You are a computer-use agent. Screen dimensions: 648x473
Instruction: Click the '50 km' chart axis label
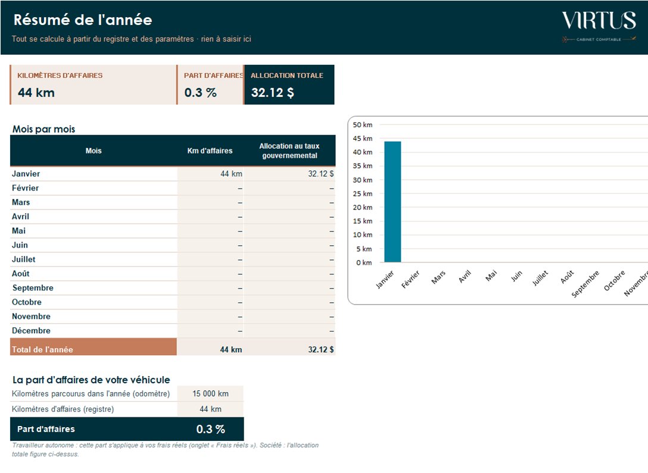363,125
